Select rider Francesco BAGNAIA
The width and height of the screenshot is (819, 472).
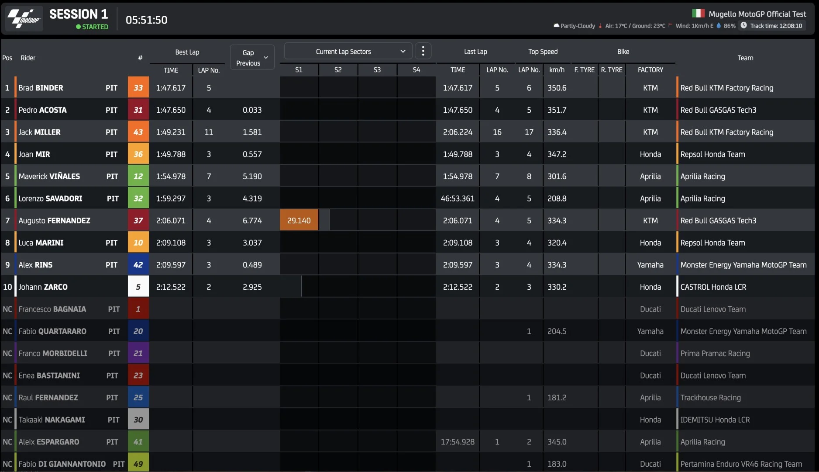tap(52, 309)
